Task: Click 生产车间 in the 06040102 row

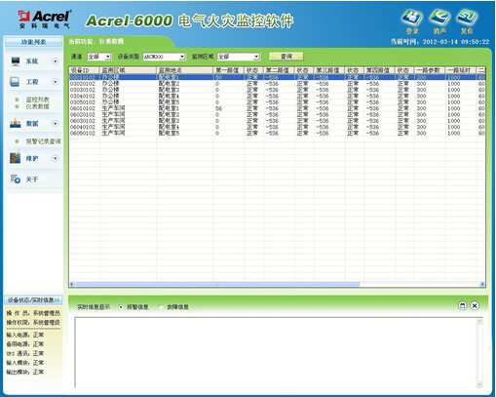Action: (113, 127)
